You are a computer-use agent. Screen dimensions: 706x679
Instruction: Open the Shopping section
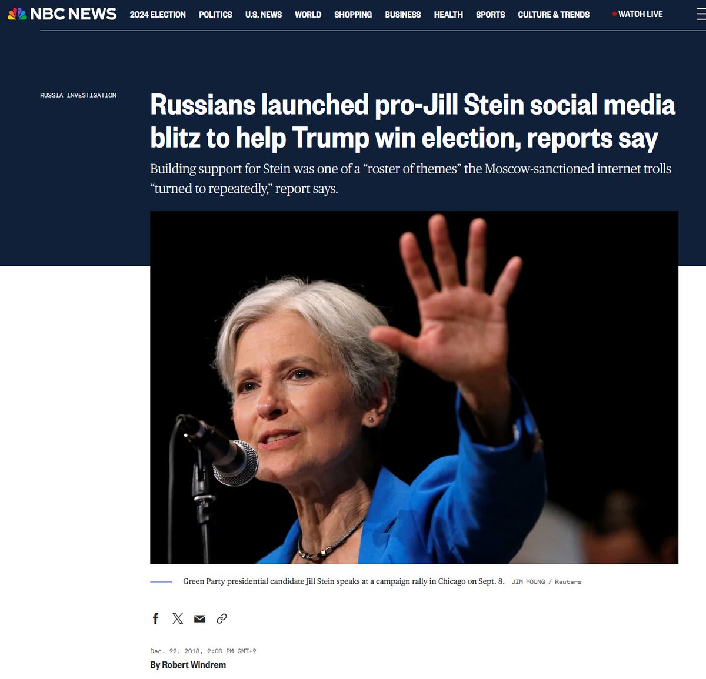tap(353, 14)
